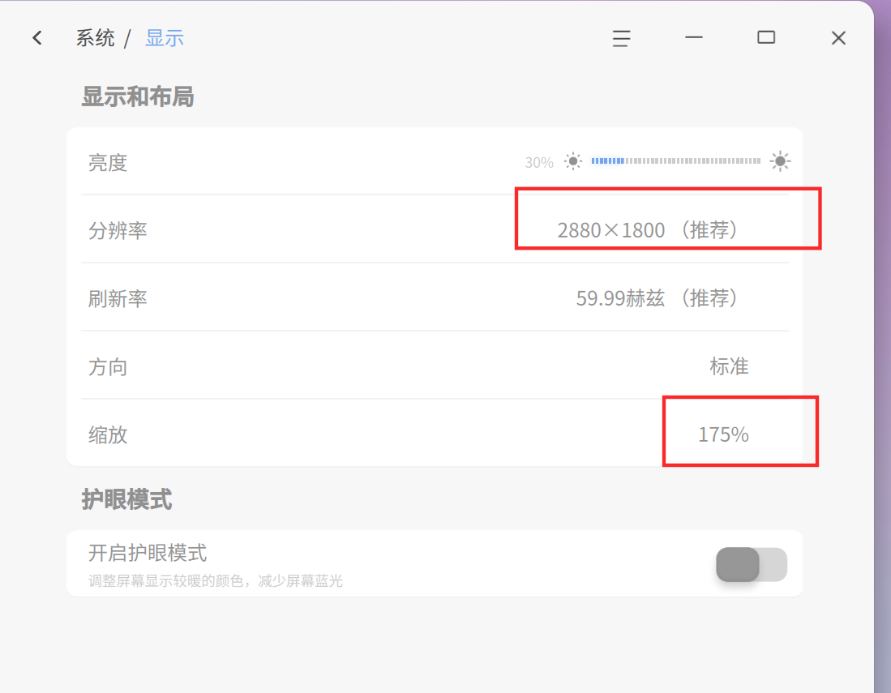The image size is (891, 693).
Task: Click the 刷新率 row label
Action: point(118,299)
